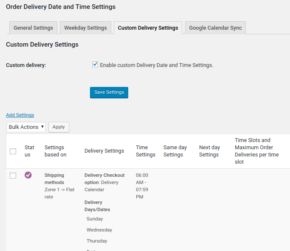
Task: Click the Delivery Settings column header
Action: click(104, 151)
